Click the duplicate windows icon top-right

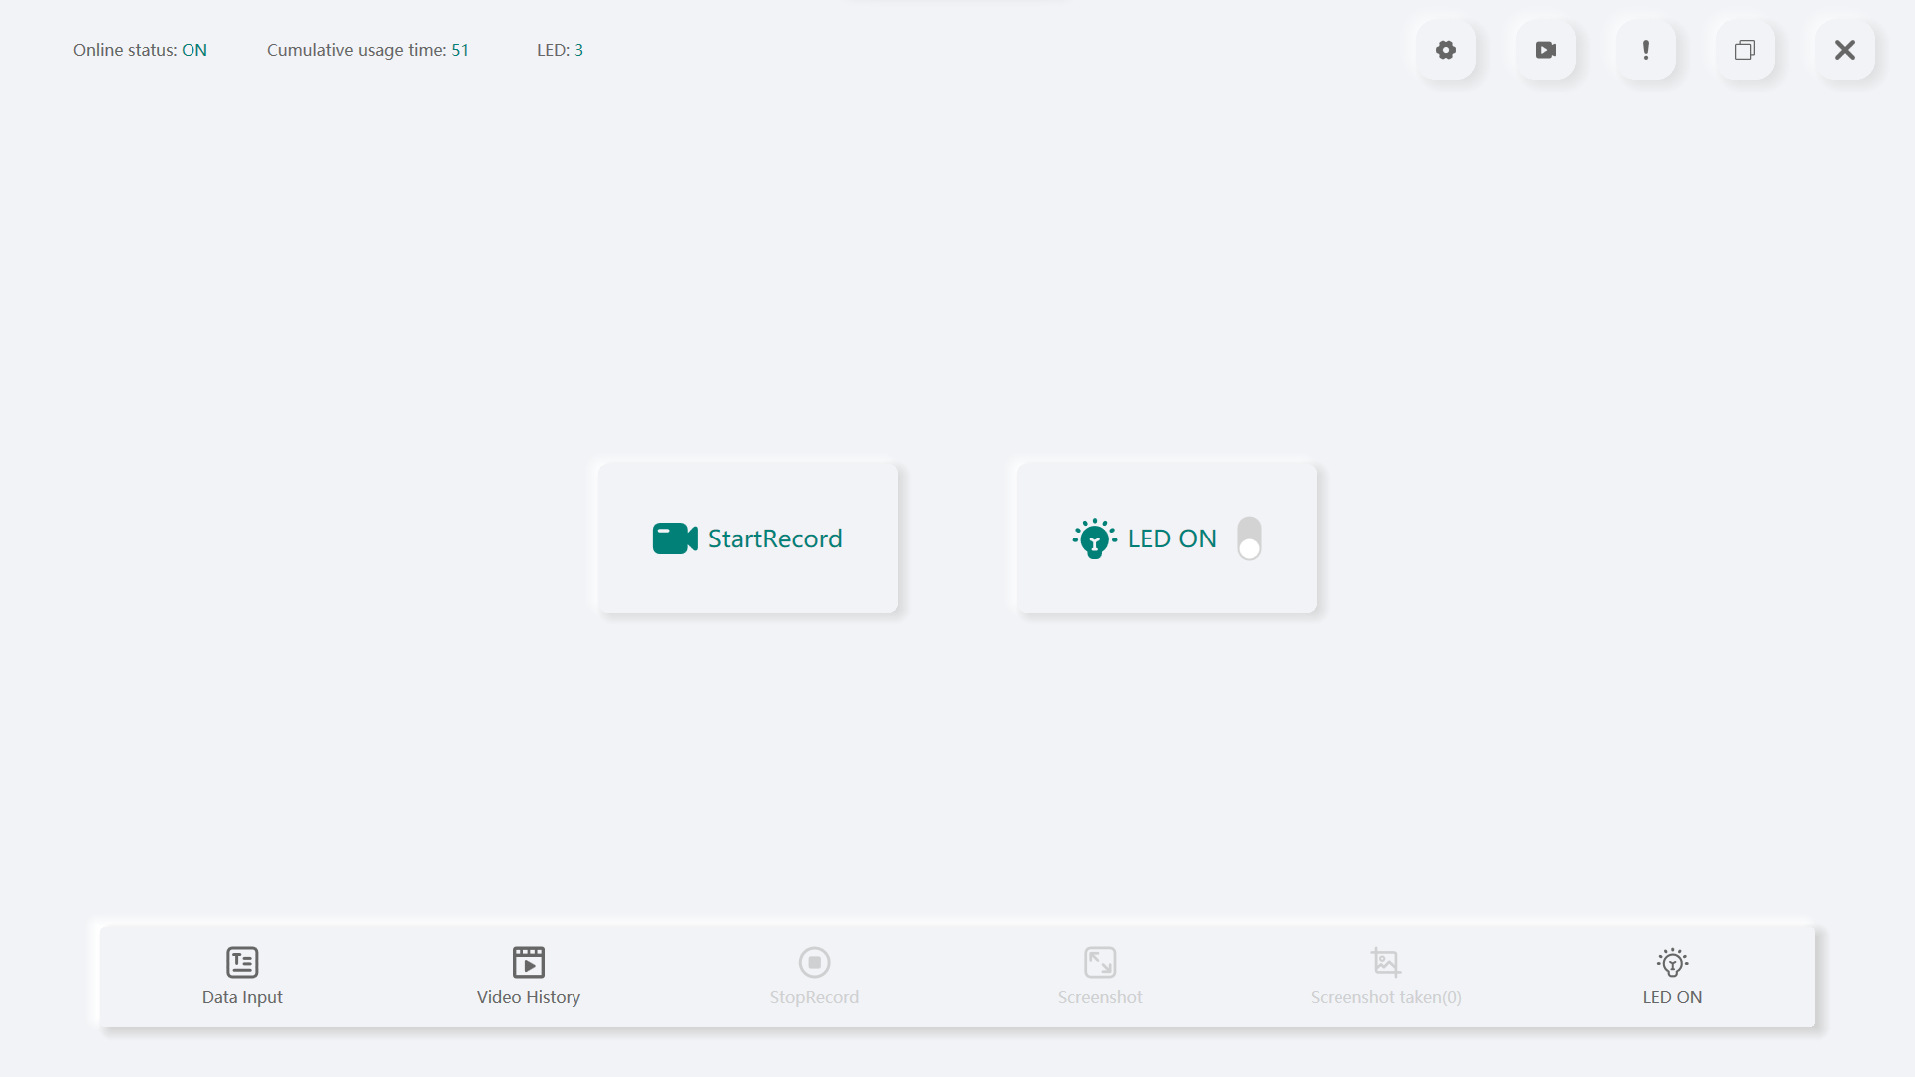tap(1745, 49)
